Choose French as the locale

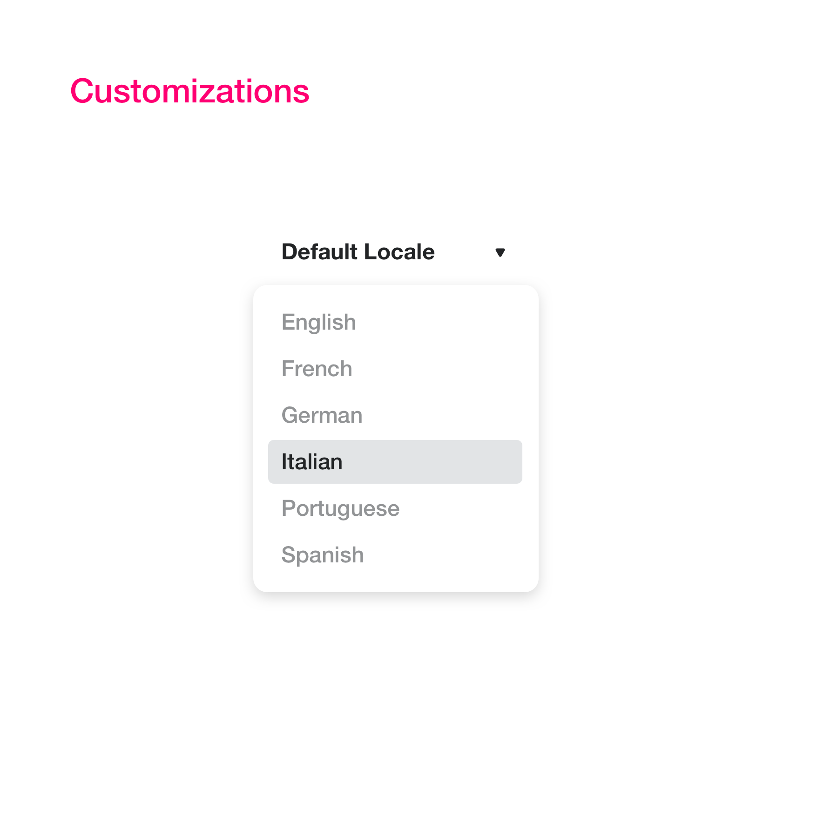coord(395,369)
